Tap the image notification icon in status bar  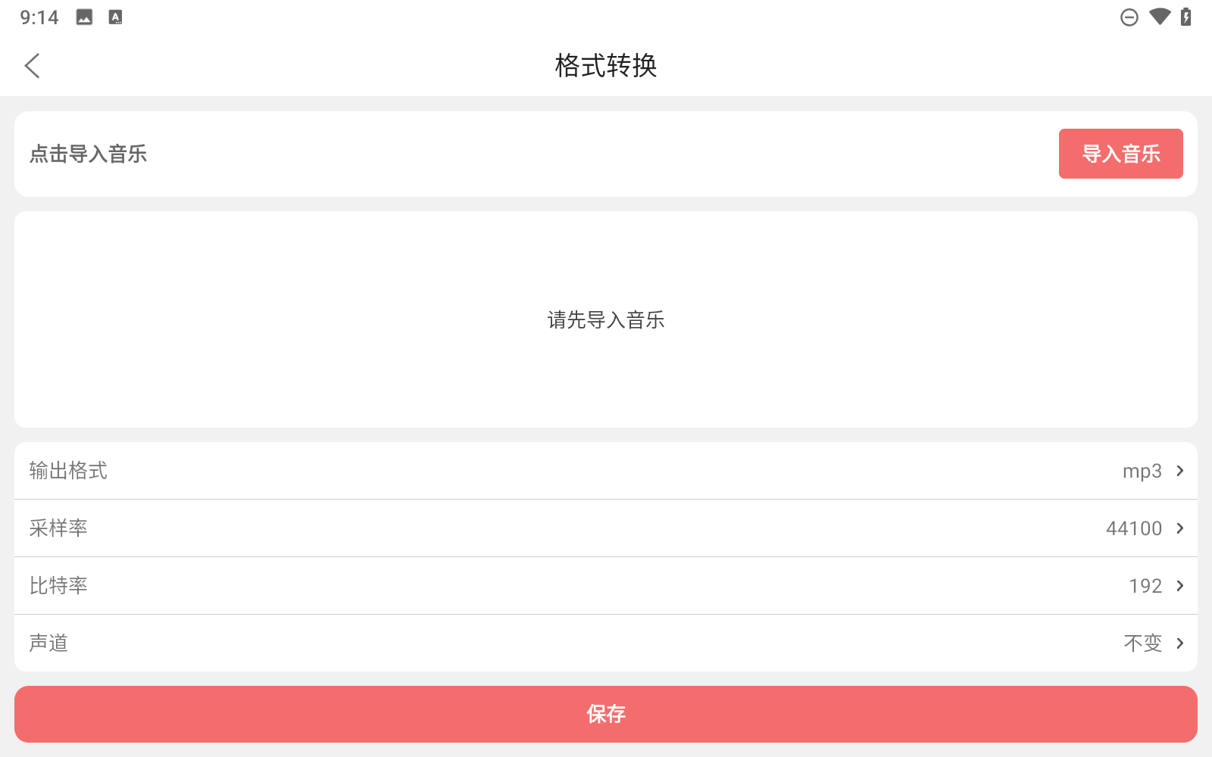[84, 17]
